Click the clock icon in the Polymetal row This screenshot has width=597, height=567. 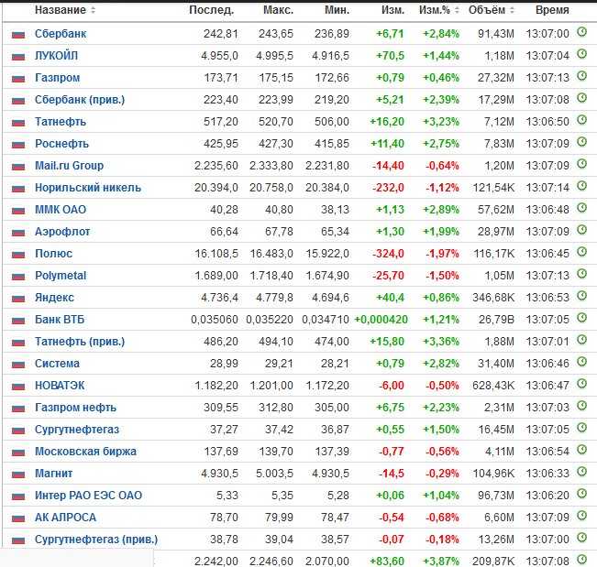[581, 273]
